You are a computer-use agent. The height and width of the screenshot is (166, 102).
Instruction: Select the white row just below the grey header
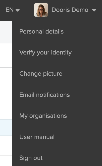6,55
